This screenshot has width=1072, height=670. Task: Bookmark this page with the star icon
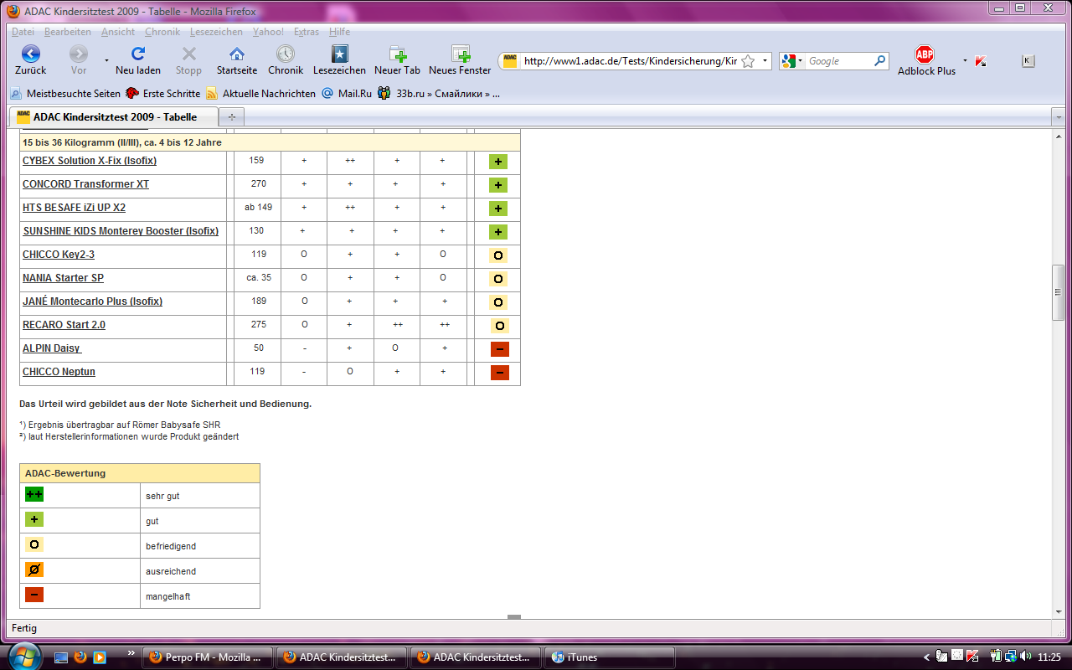coord(748,61)
